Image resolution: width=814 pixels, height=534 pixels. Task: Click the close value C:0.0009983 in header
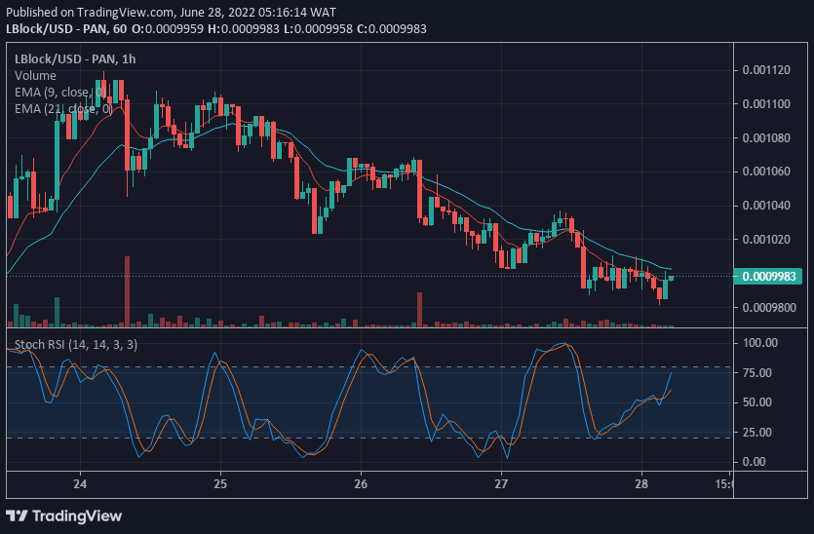point(392,28)
